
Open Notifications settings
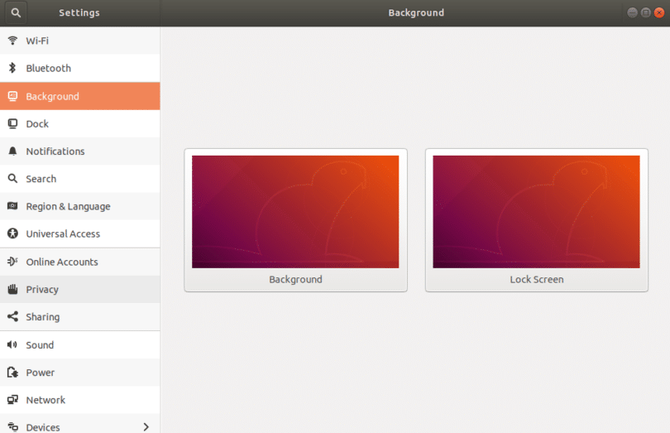(x=80, y=151)
